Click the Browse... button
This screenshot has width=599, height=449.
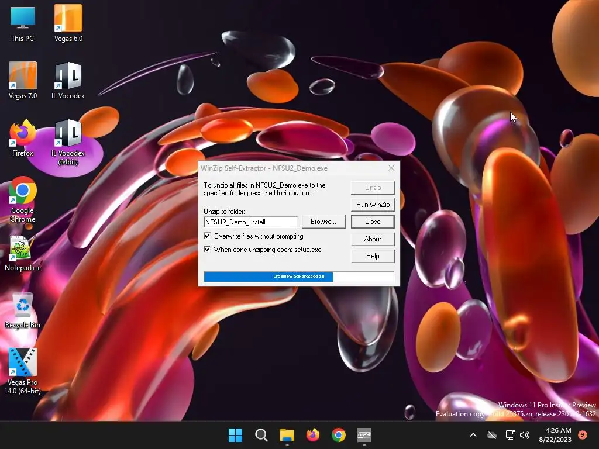[x=323, y=222]
